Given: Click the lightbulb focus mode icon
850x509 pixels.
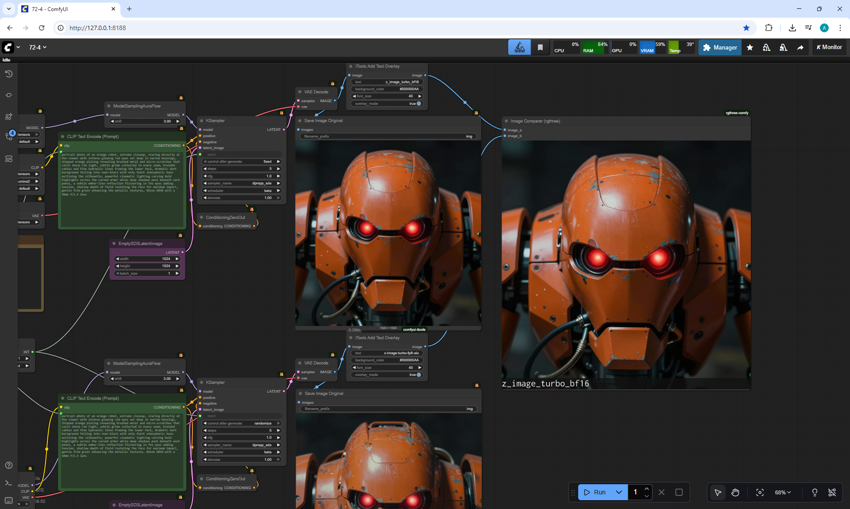Looking at the screenshot, I should pyautogui.click(x=815, y=492).
